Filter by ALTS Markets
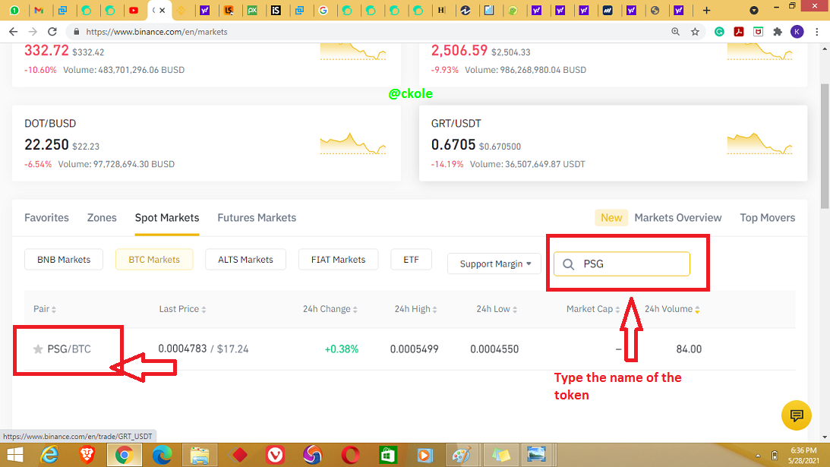This screenshot has width=830, height=467. (245, 260)
